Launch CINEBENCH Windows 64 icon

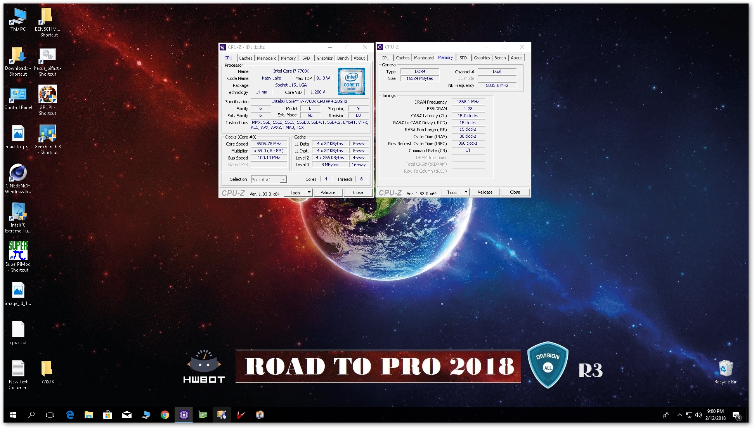click(18, 179)
